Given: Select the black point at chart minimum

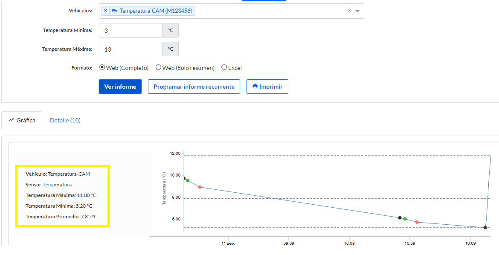Looking at the screenshot, I should tap(485, 228).
